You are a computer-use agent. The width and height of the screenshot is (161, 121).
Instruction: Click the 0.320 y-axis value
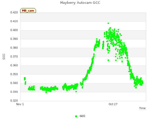pos(14,101)
